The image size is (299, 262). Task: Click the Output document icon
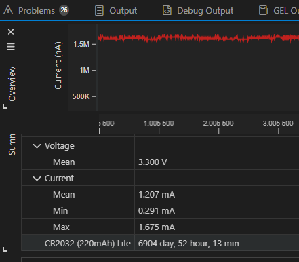click(x=99, y=10)
